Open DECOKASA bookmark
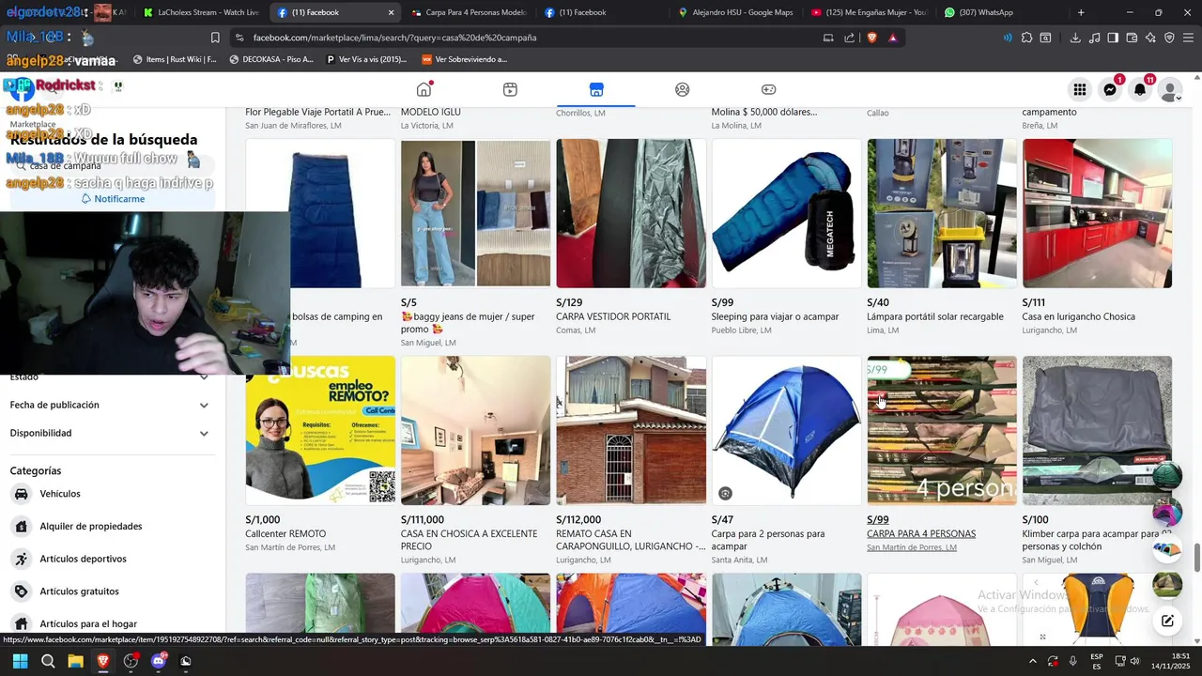Image resolution: width=1202 pixels, height=676 pixels. (271, 59)
